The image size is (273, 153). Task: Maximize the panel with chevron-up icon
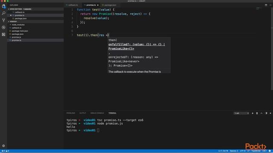click(261, 113)
